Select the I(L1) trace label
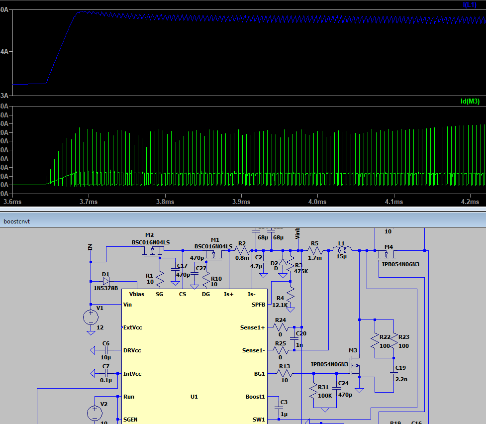The height and width of the screenshot is (424, 486). click(470, 4)
